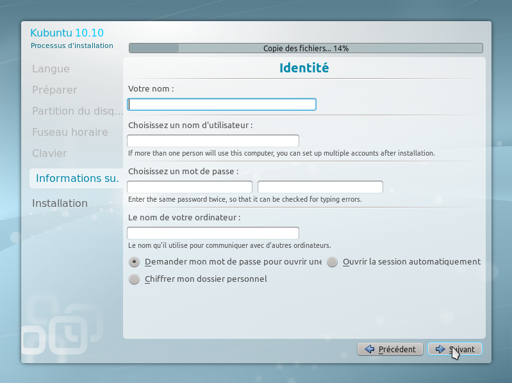This screenshot has height=383, width=512.
Task: Select the 'Informations su.' sidebar step
Action: click(78, 178)
